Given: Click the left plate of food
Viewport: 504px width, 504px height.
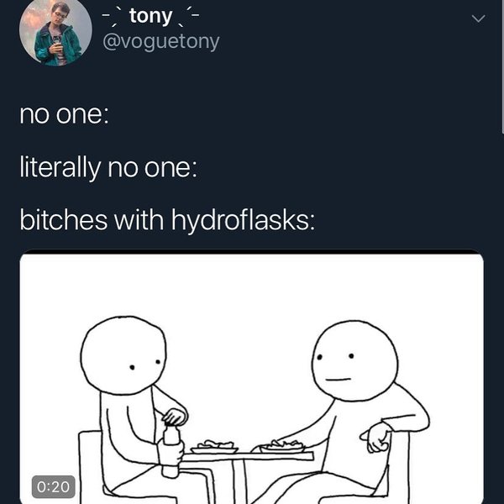Looking at the screenshot, I should 213,447.
